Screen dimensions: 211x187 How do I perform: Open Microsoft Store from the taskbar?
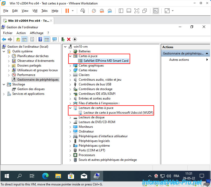click(71, 176)
